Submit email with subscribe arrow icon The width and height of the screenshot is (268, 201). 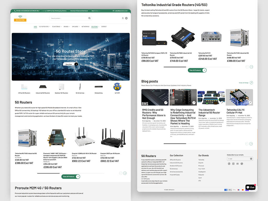pyautogui.click(x=251, y=159)
